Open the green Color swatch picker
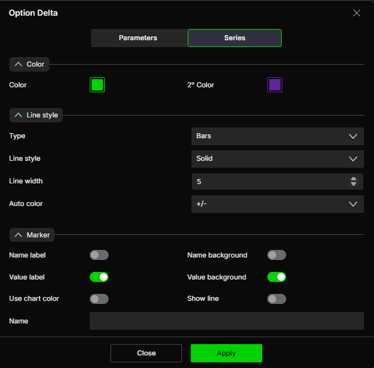This screenshot has height=368, width=374. [x=97, y=85]
